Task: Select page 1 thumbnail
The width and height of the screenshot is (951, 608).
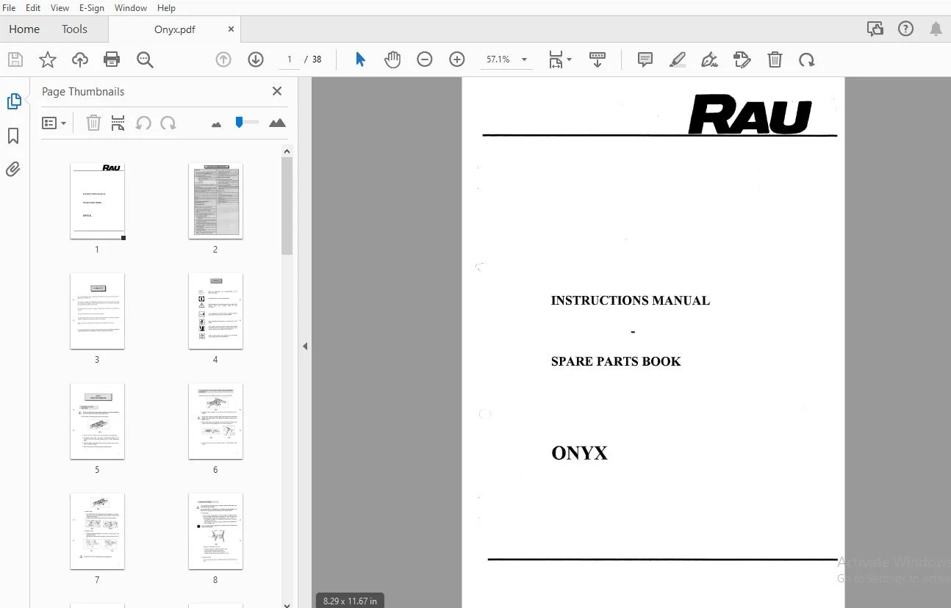Action: point(97,200)
